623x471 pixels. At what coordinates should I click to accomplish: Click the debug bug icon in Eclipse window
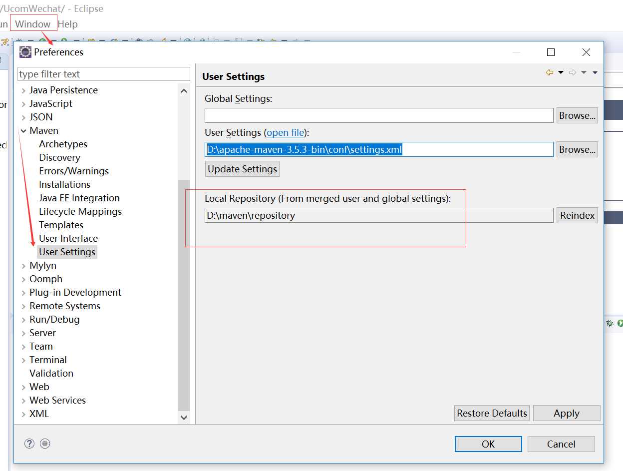coord(610,323)
